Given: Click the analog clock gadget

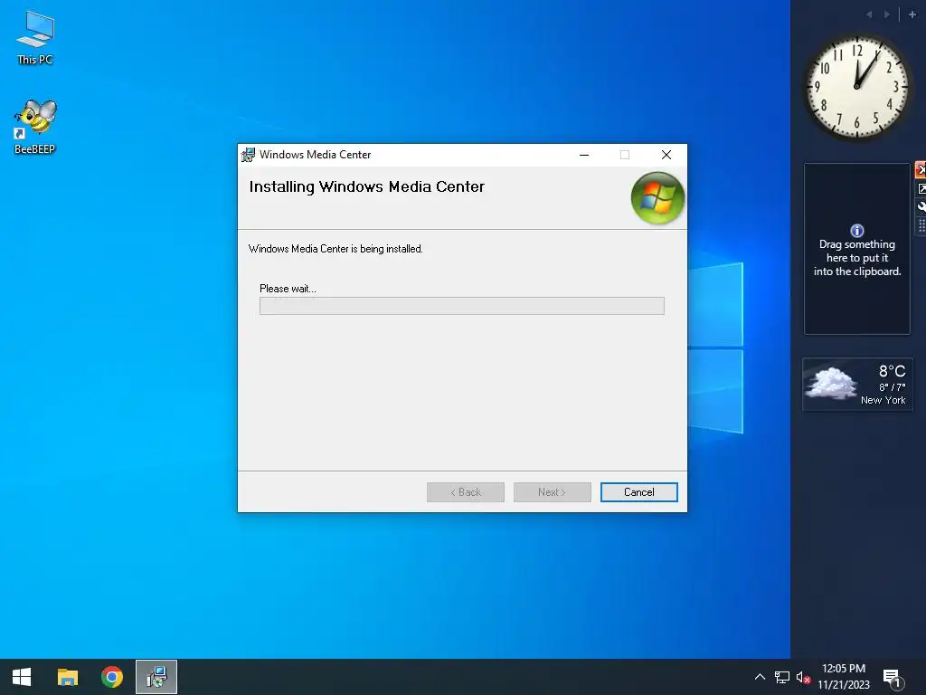Looking at the screenshot, I should (x=857, y=87).
